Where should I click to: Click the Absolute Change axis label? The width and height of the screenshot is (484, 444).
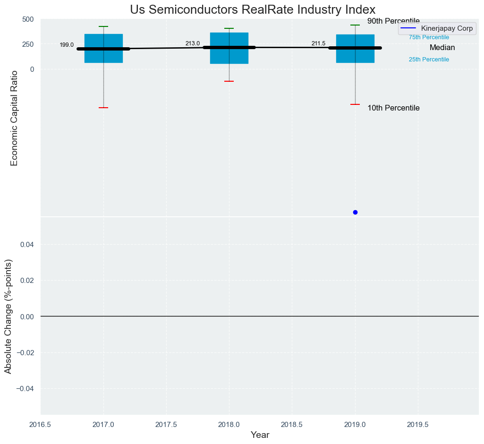tap(8, 316)
